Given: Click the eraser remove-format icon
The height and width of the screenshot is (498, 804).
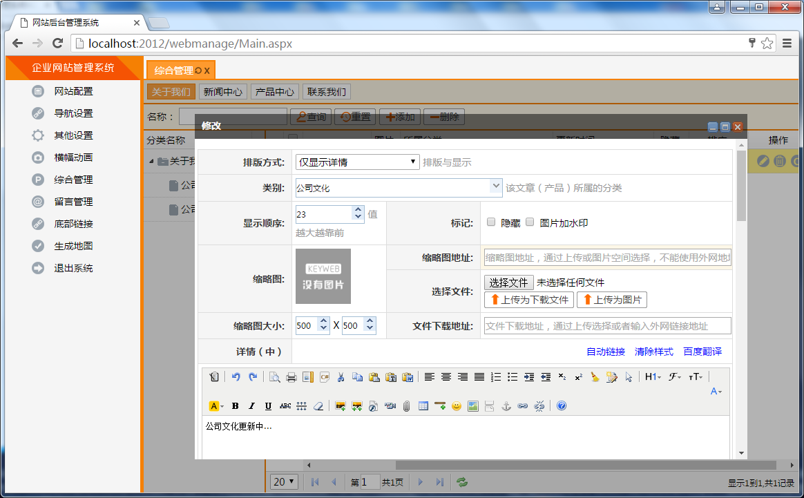Looking at the screenshot, I should point(318,405).
